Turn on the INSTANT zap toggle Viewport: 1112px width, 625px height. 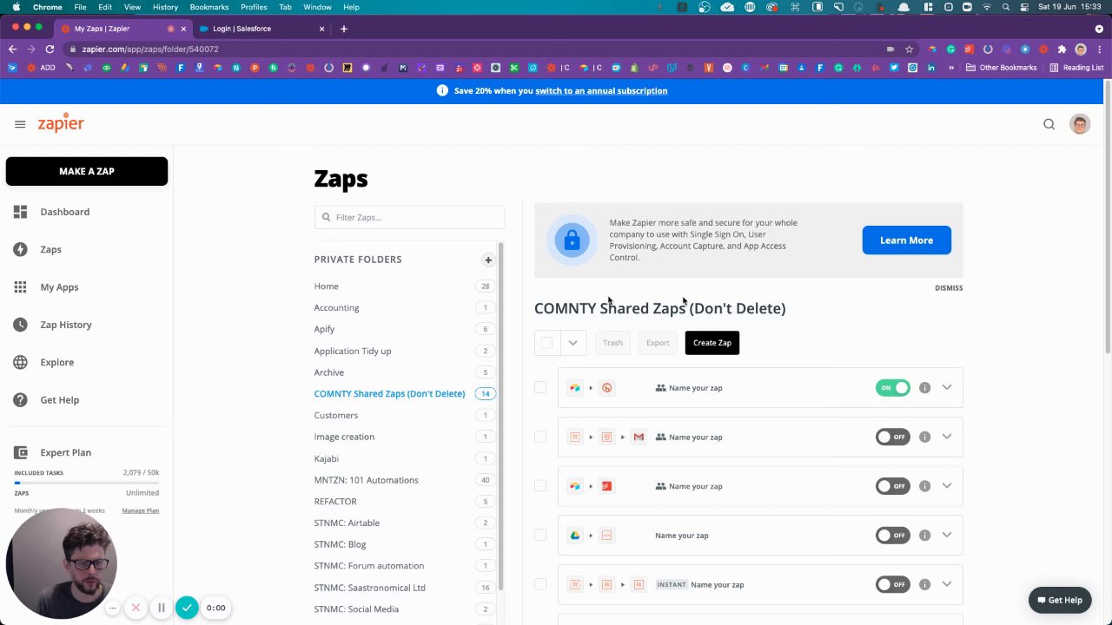pyautogui.click(x=892, y=584)
